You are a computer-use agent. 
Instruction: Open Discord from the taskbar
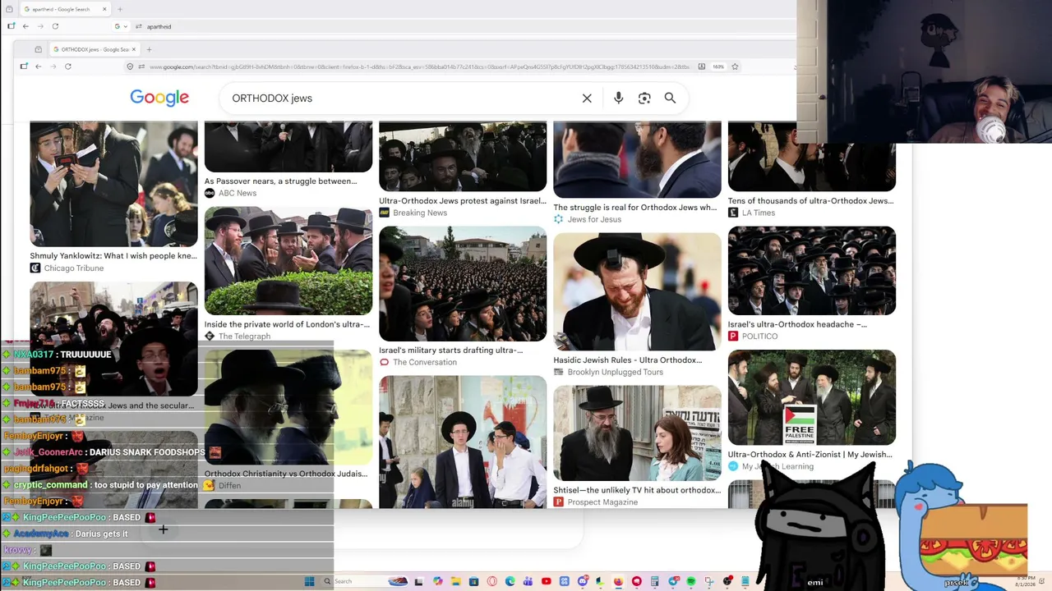[x=583, y=582]
